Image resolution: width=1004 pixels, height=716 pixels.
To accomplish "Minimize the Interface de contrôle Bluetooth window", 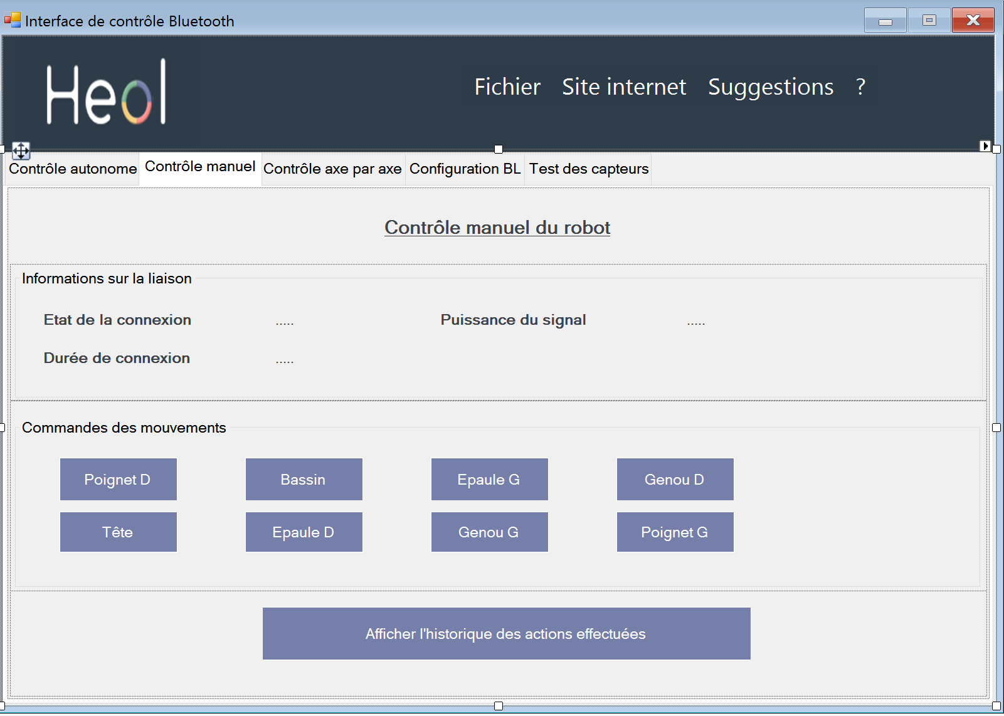I will click(885, 21).
